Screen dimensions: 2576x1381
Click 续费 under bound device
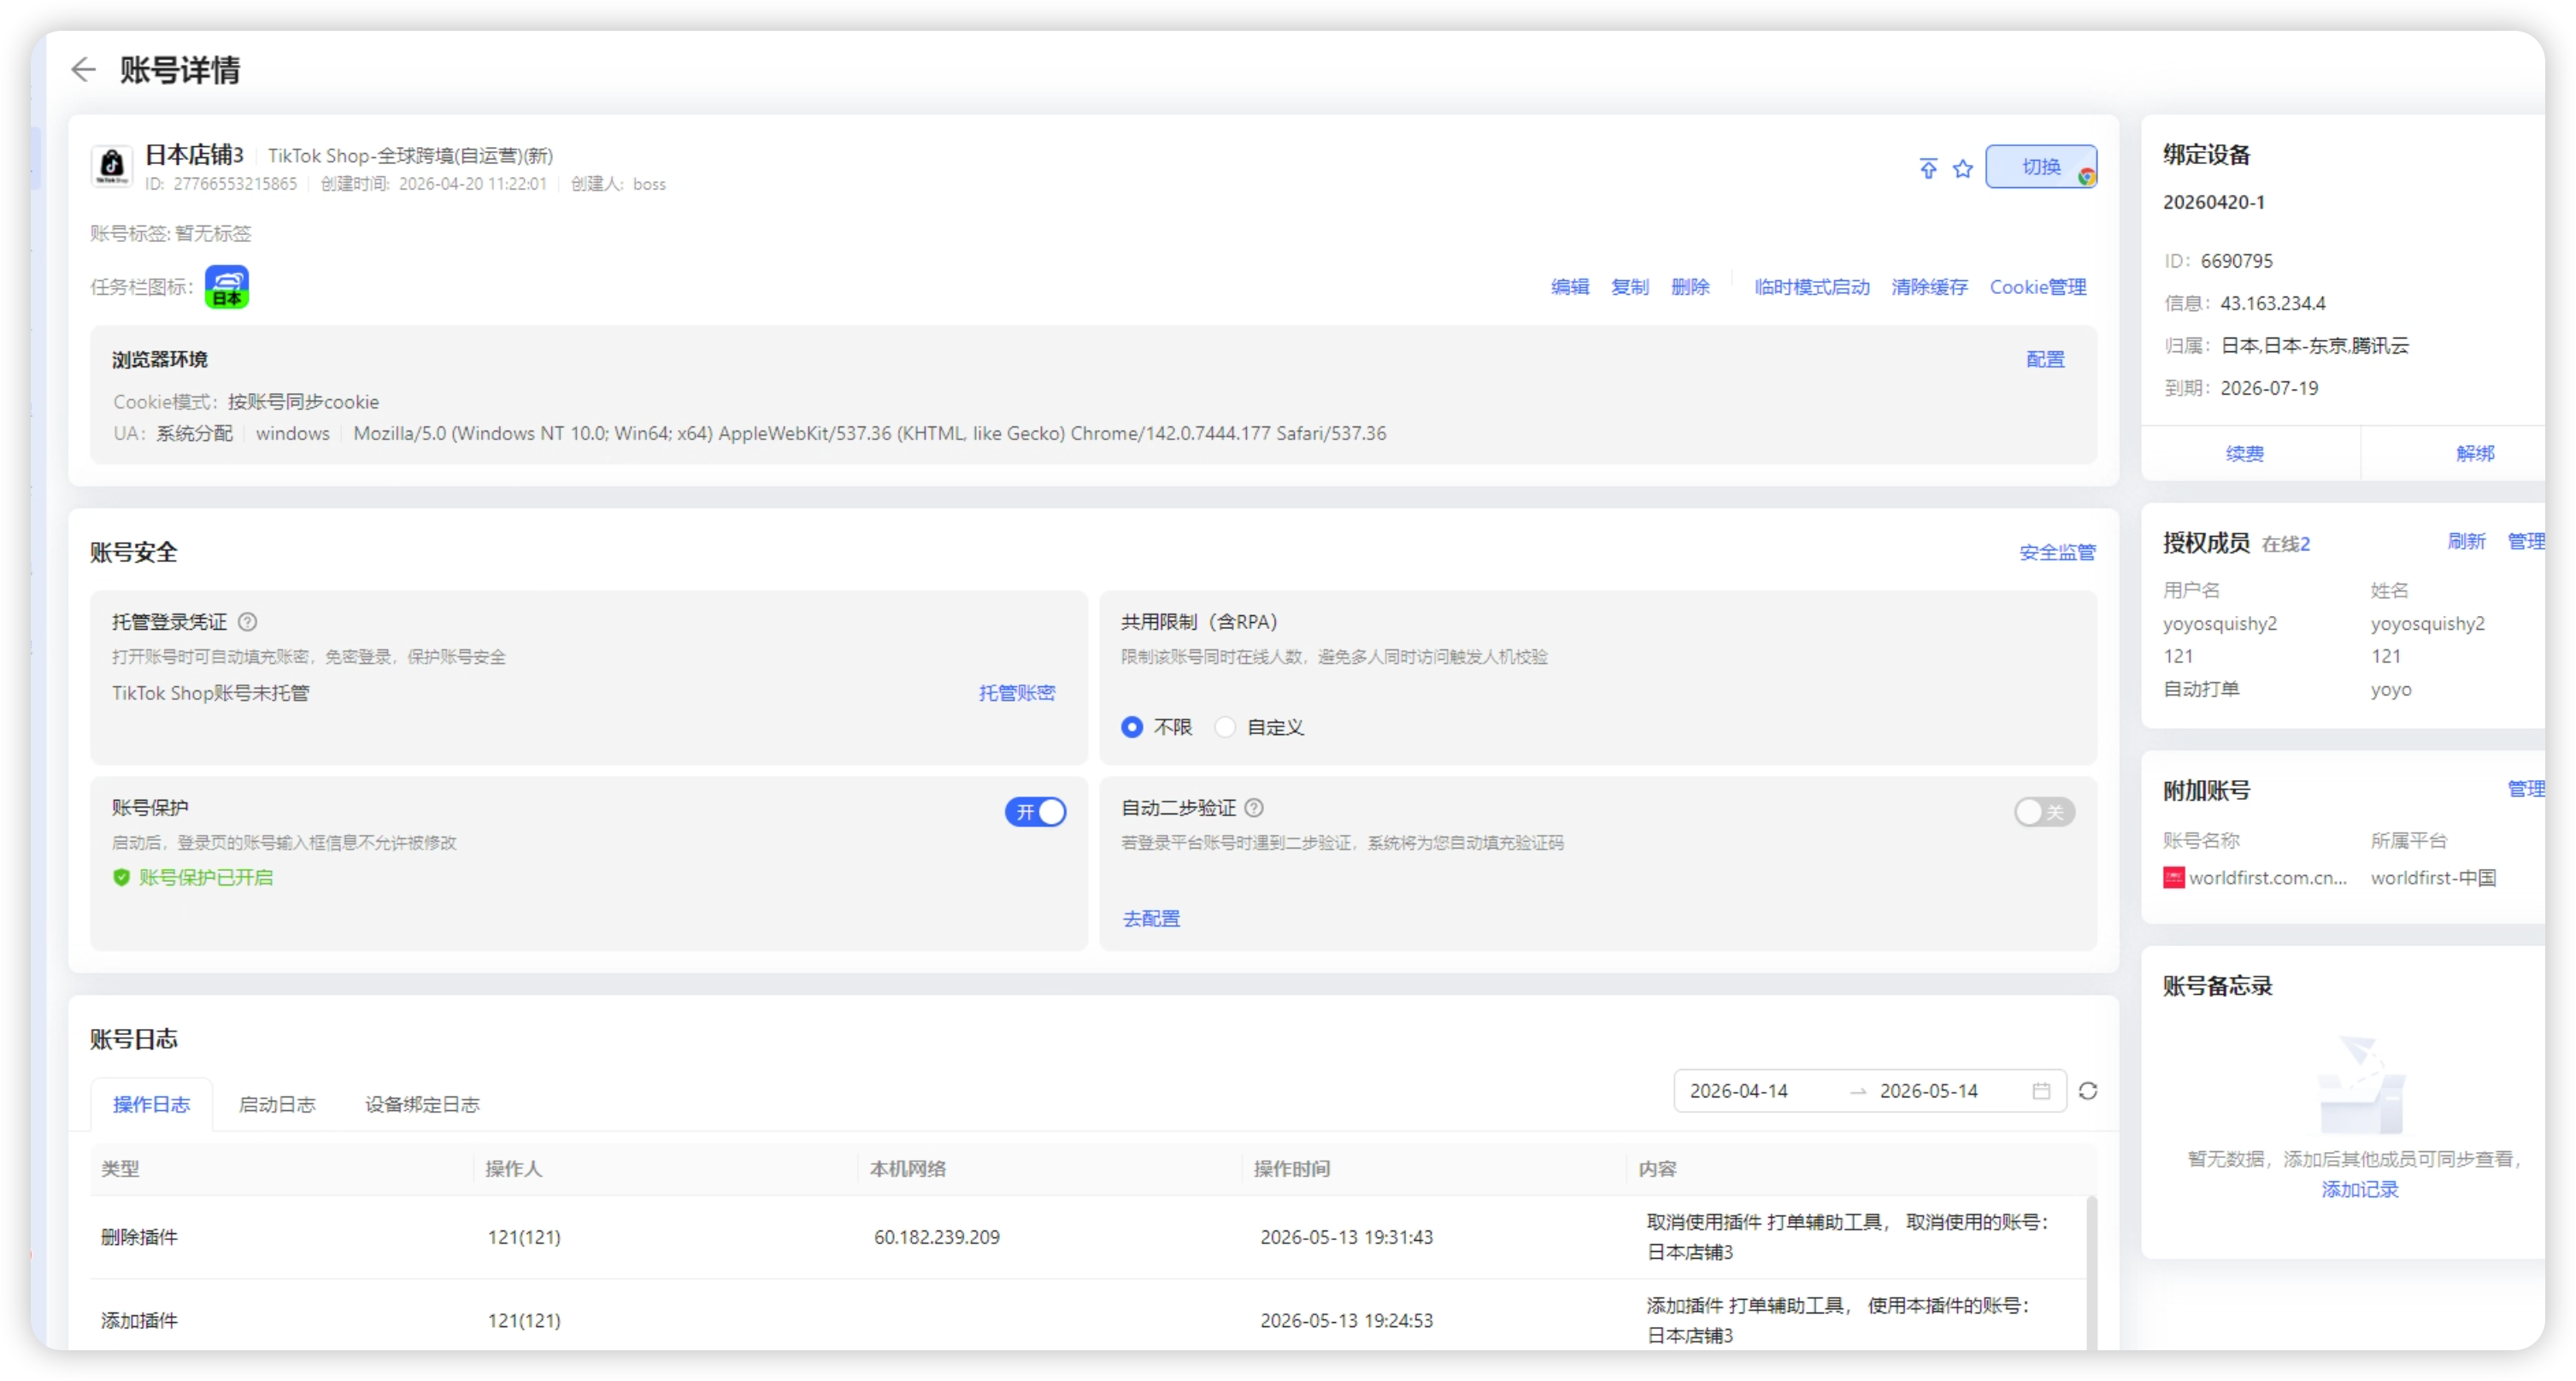click(2245, 454)
